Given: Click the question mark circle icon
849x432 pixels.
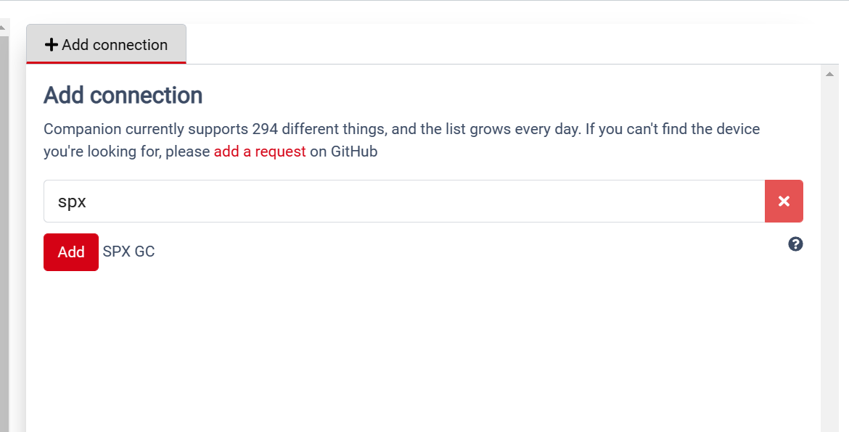Looking at the screenshot, I should [x=795, y=244].
